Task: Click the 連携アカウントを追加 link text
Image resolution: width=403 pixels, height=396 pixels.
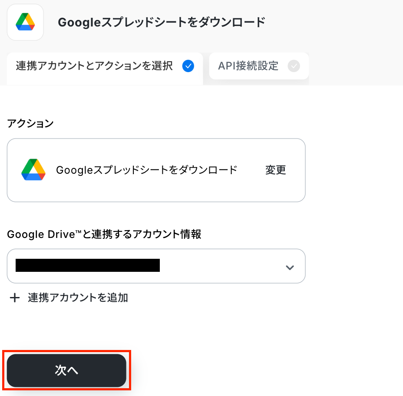Action: click(78, 298)
